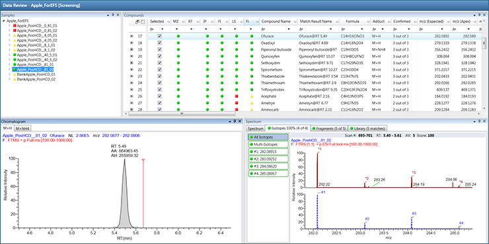Select isotope #2: 283.09252
This screenshot has height=244, width=489.
(268, 159)
